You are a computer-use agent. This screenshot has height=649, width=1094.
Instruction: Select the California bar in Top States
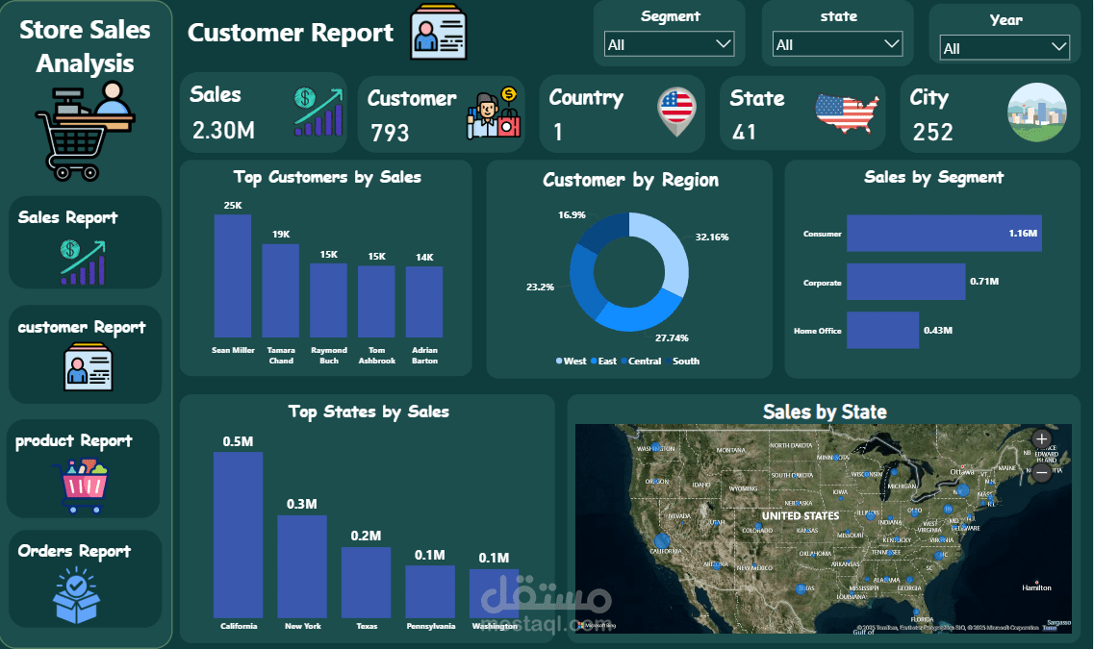[238, 534]
